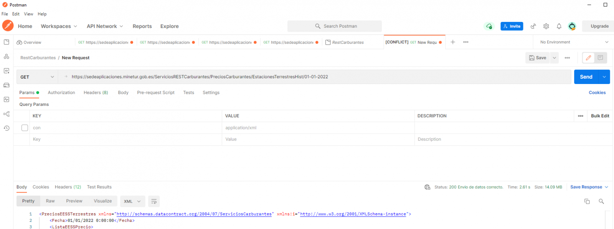Click the network globe icon near Status

click(427, 187)
